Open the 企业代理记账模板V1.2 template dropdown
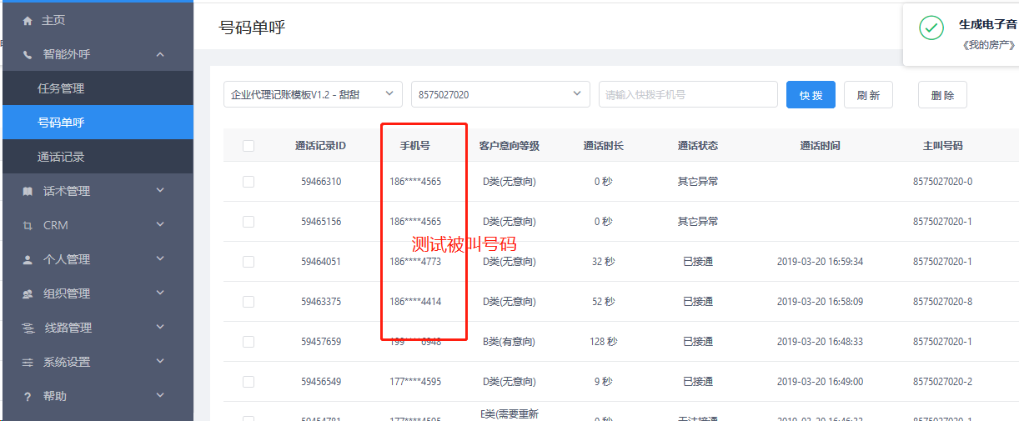 coord(313,94)
